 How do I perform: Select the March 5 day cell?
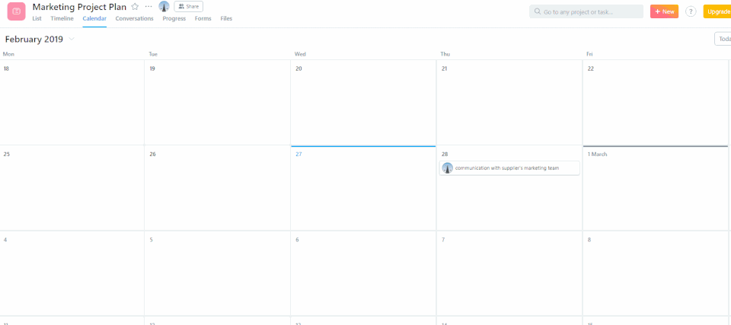217,273
